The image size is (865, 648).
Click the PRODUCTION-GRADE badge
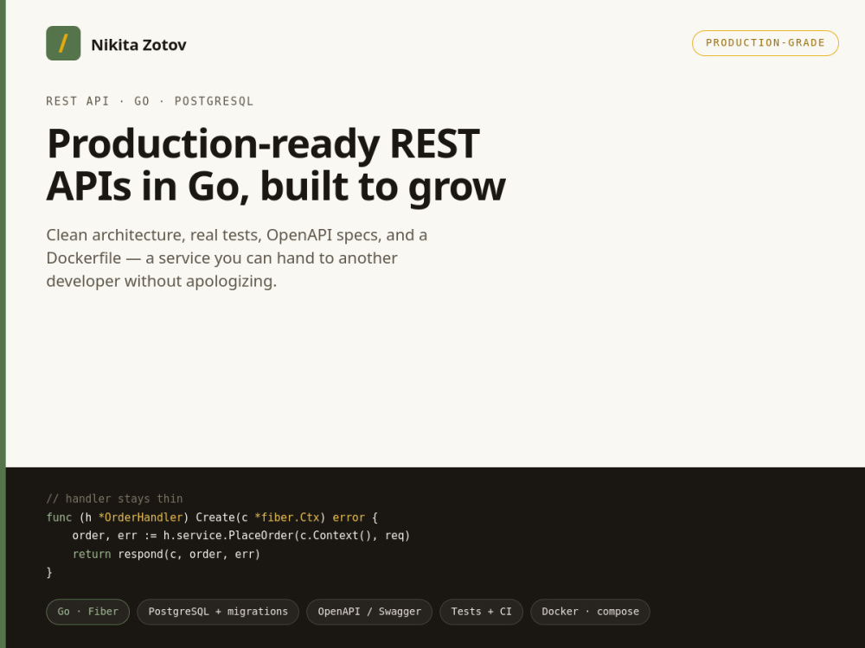[x=766, y=43]
